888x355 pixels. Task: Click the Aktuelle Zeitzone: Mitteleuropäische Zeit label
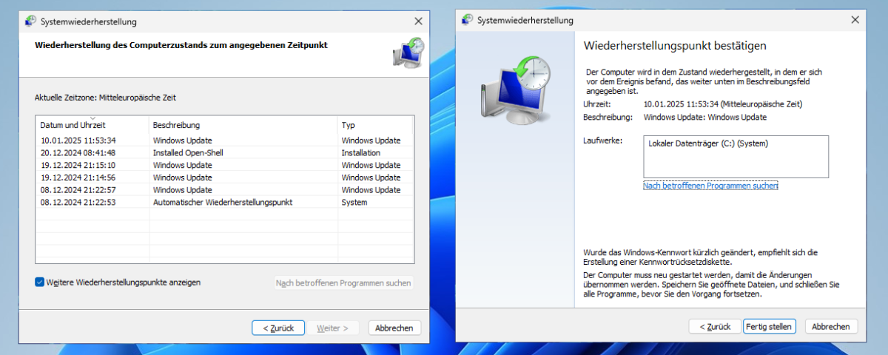[x=106, y=98]
